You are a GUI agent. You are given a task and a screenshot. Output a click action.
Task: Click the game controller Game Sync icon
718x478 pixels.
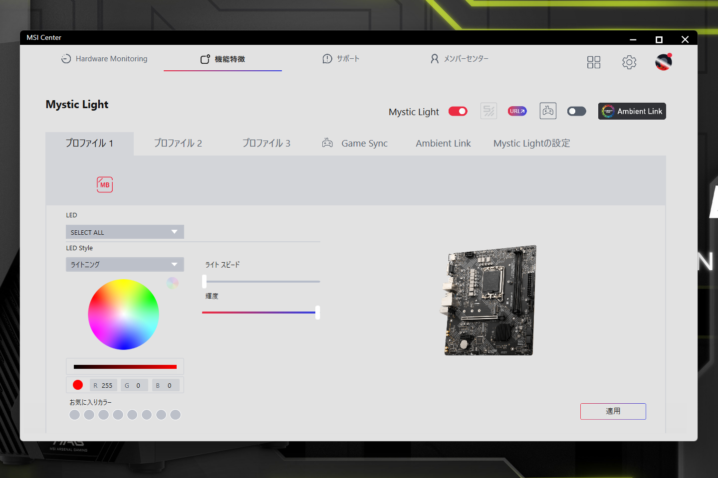[547, 111]
